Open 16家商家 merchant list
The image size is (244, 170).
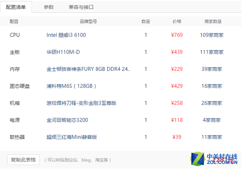[x=212, y=86]
